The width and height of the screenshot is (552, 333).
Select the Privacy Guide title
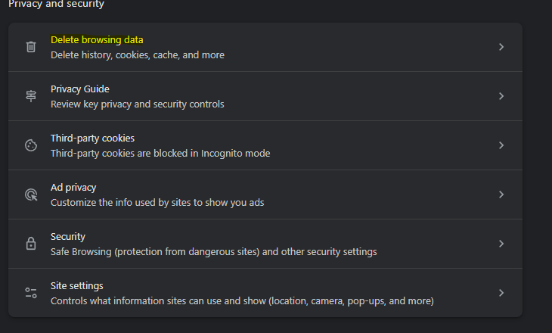(80, 89)
